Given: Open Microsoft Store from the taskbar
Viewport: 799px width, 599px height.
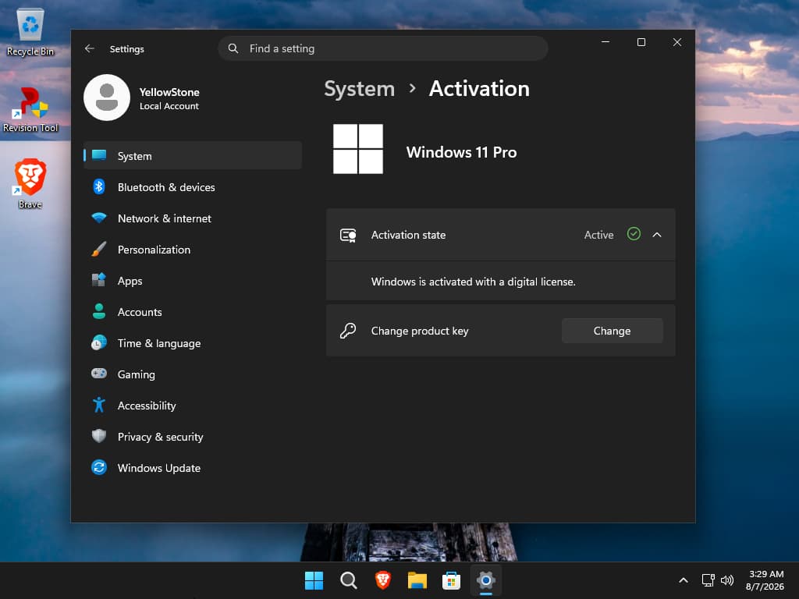Looking at the screenshot, I should tap(452, 580).
